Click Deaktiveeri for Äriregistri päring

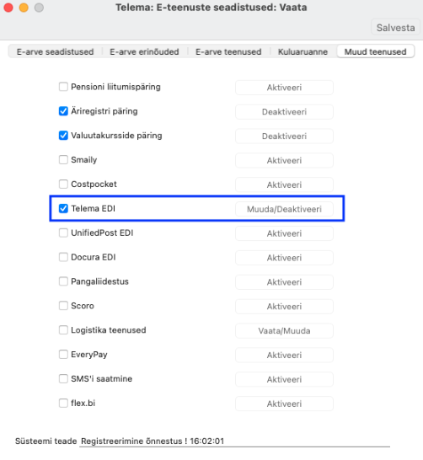284,112
